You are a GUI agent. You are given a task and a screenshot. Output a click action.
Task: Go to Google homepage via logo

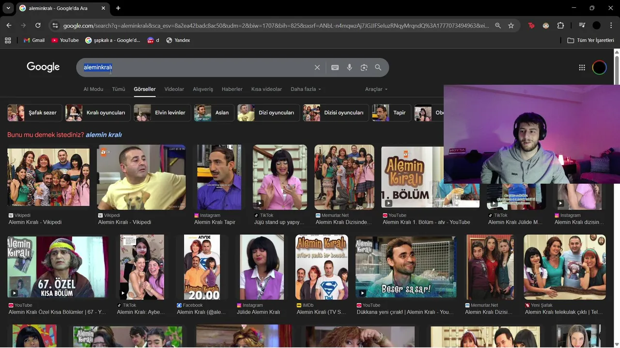pos(43,67)
